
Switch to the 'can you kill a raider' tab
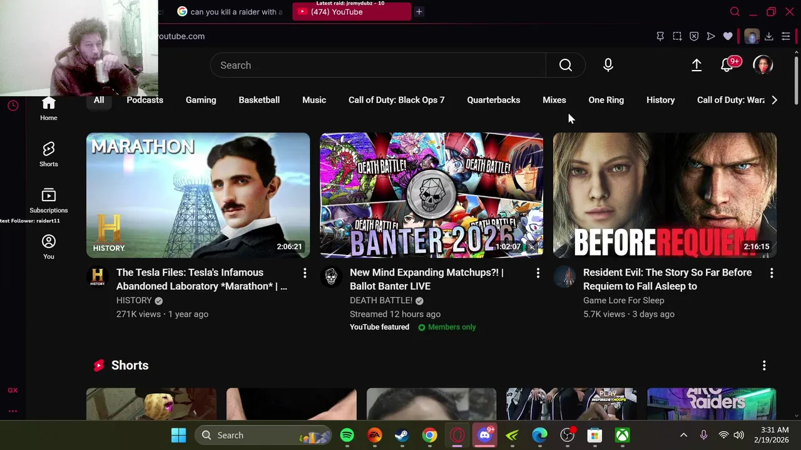click(230, 11)
